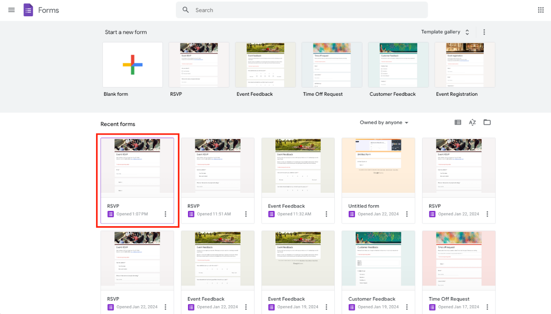Open options menu for the Untitled form
The image size is (551, 314).
(x=406, y=214)
